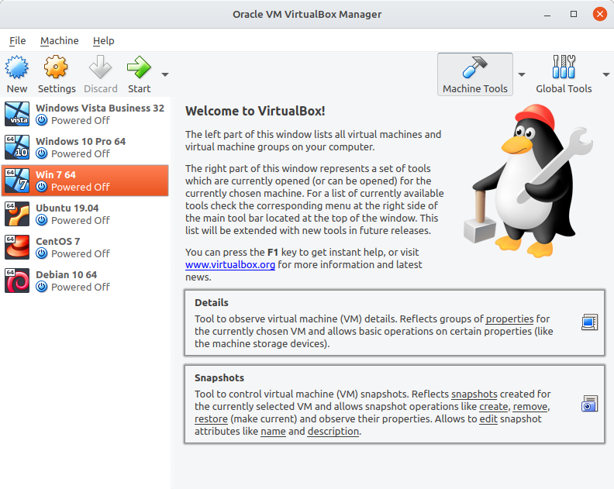Click power state icon of Win 7 64
Viewport: 614px width, 489px height.
[x=42, y=187]
